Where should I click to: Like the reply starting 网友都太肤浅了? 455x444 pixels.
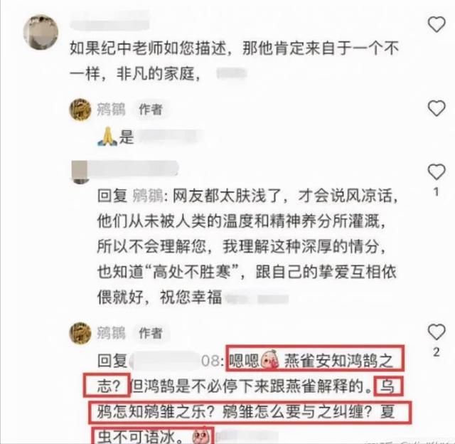(x=437, y=171)
